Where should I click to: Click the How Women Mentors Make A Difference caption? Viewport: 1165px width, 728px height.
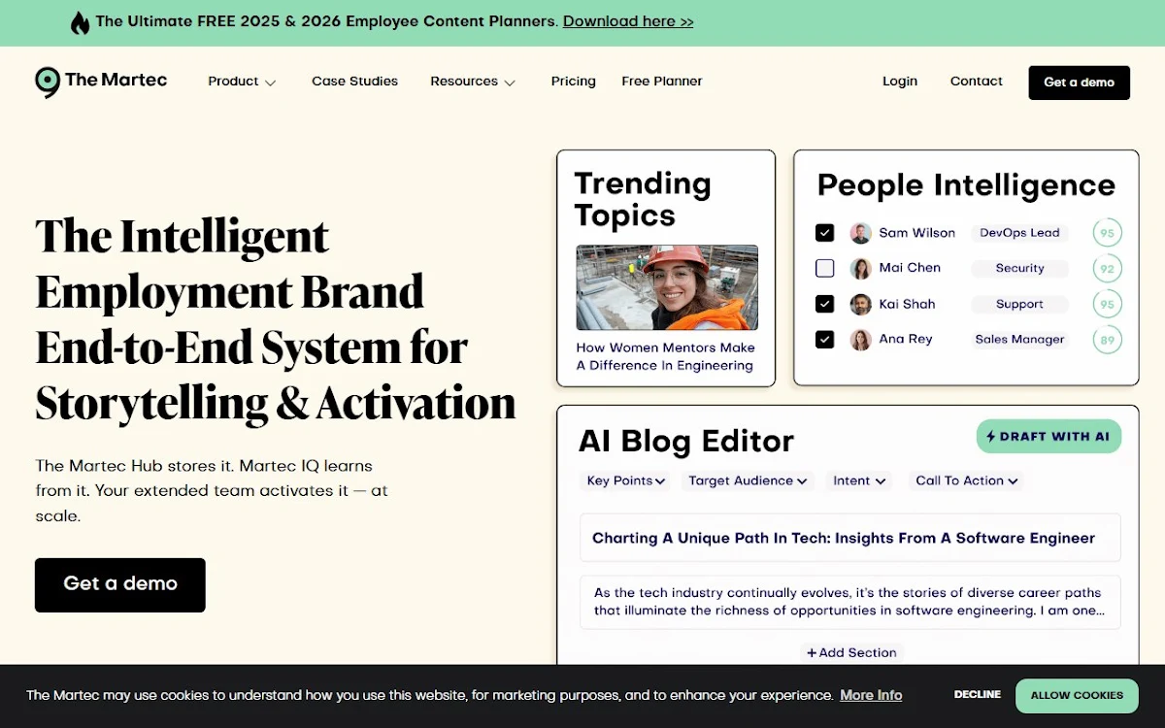click(665, 356)
